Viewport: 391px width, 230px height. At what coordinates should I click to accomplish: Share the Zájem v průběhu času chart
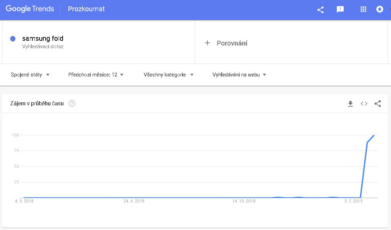[377, 104]
